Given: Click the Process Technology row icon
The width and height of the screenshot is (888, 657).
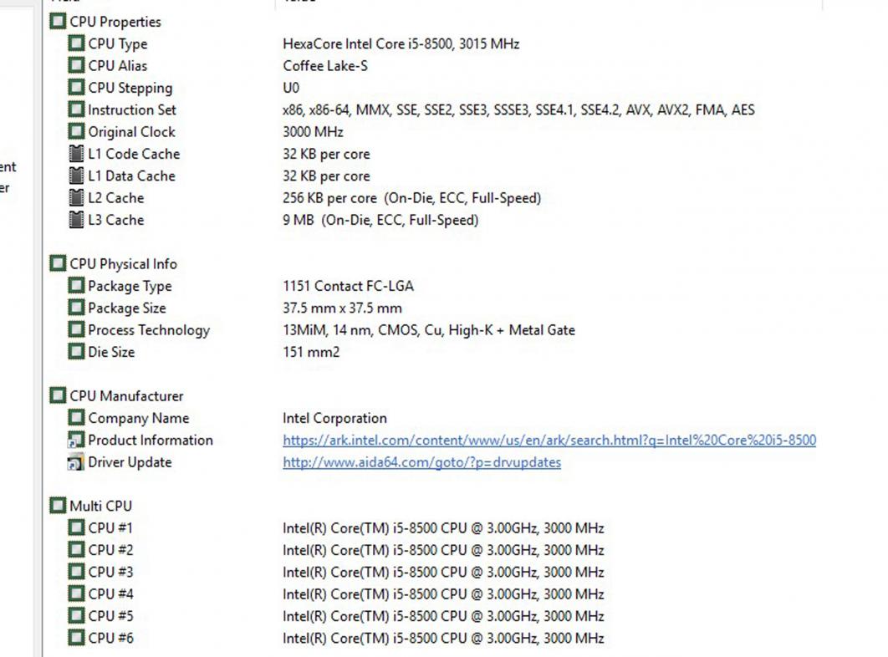Looking at the screenshot, I should point(76,329).
